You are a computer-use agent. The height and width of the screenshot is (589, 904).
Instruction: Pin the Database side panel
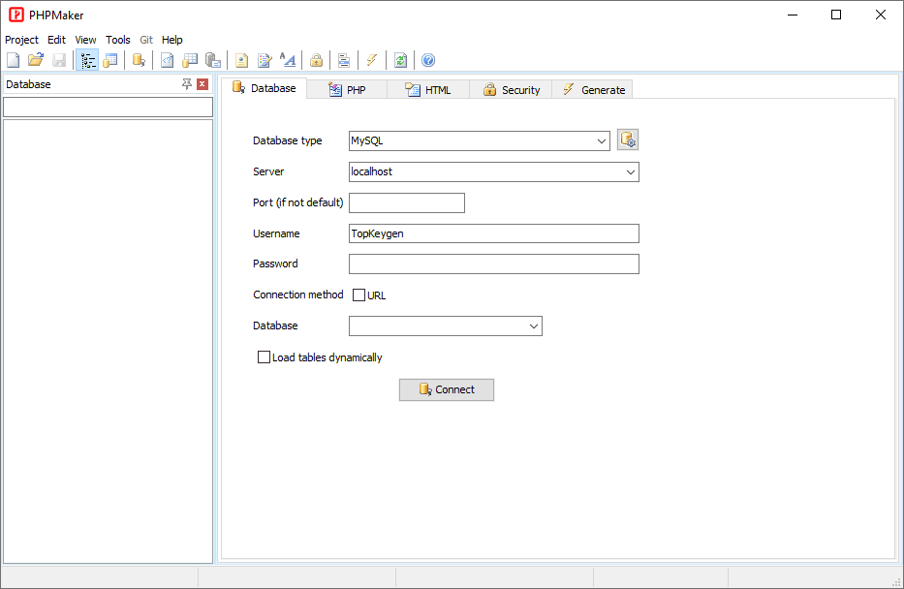point(187,84)
